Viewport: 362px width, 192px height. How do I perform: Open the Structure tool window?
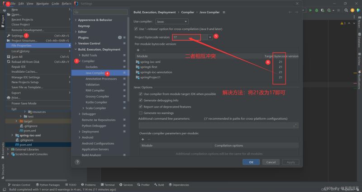[x=3, y=172]
